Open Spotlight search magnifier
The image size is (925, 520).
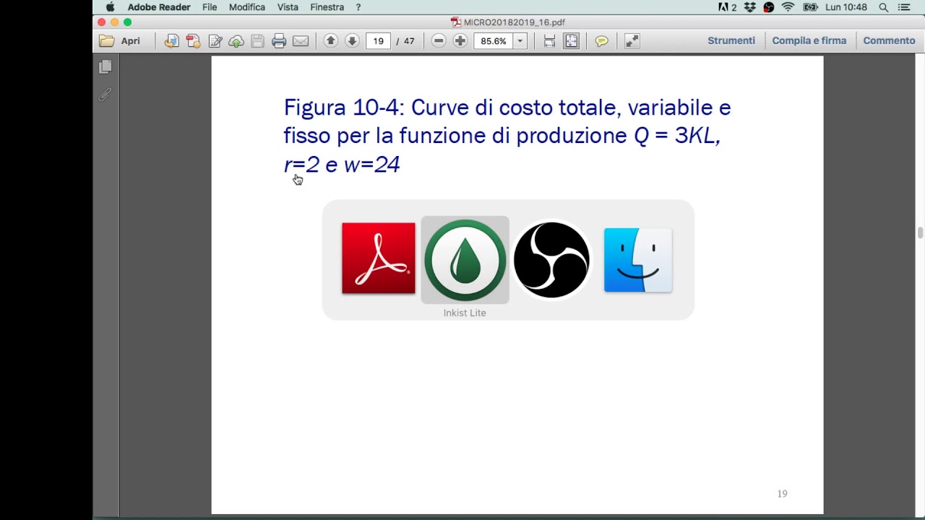883,7
